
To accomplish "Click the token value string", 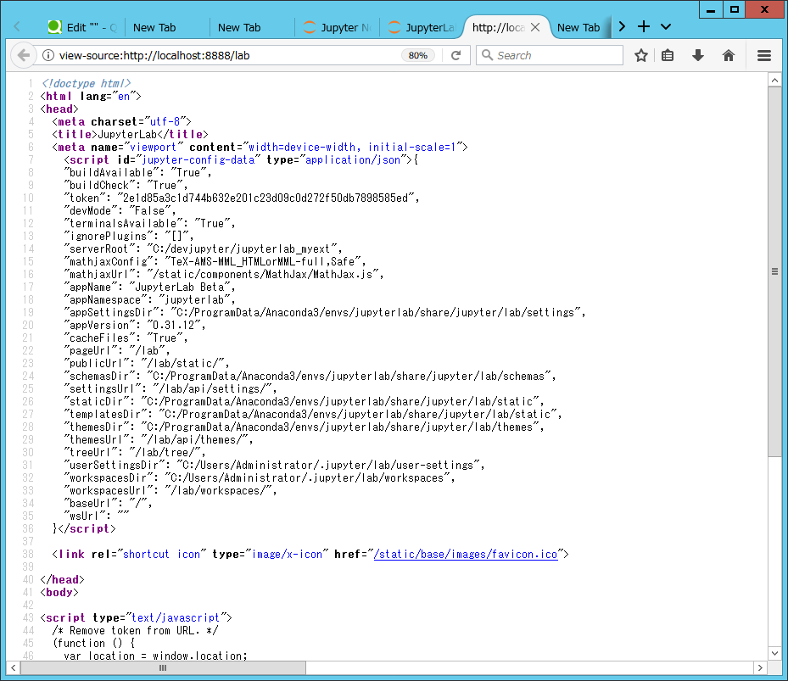I will 266,198.
